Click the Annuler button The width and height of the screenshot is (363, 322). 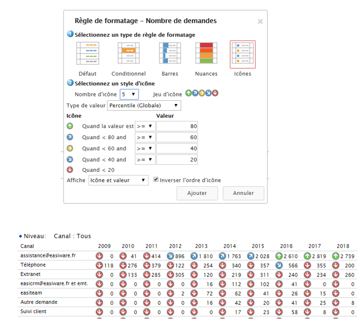point(243,193)
